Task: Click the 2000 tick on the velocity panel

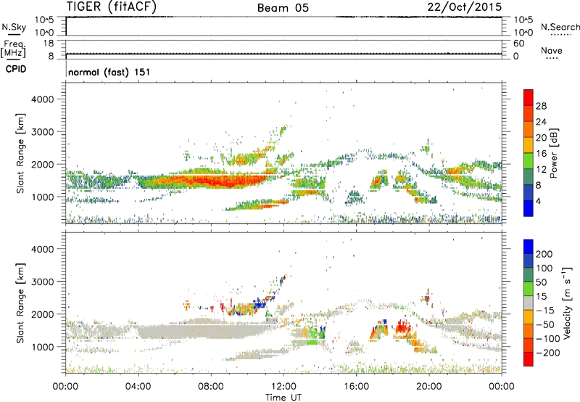Action: coord(43,314)
